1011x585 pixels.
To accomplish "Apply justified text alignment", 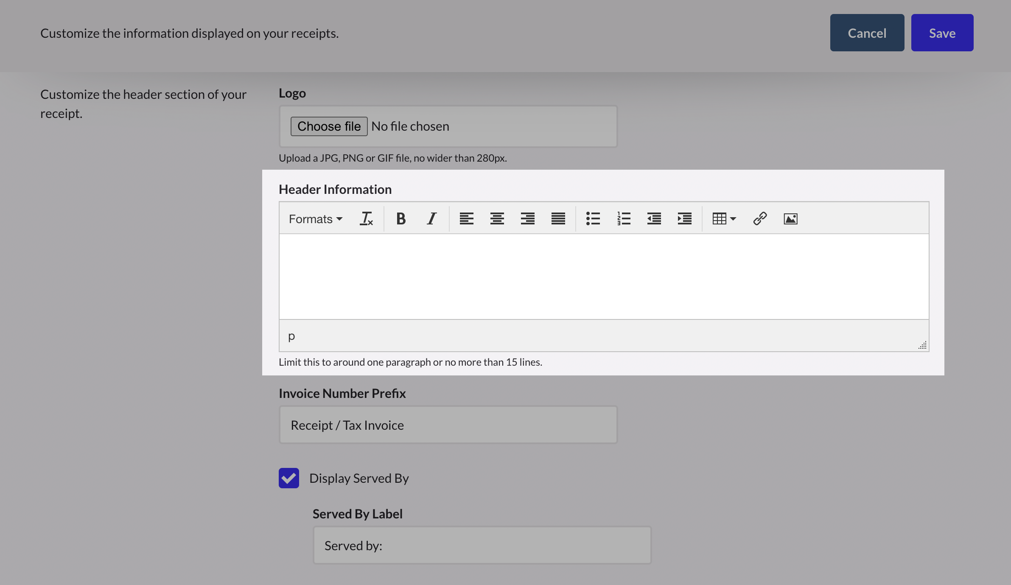I will pos(558,218).
